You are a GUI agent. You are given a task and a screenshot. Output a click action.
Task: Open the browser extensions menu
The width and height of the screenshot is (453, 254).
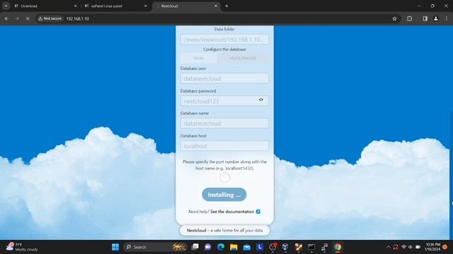(409, 19)
